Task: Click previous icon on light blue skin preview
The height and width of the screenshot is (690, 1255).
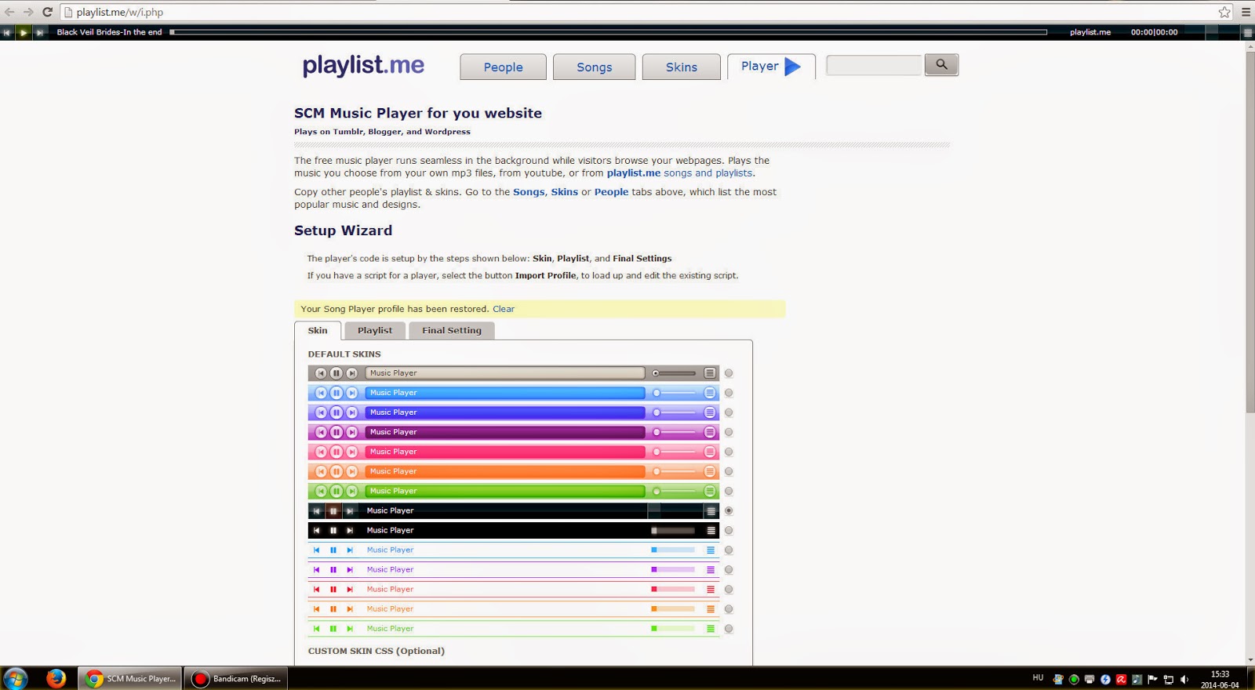Action: click(321, 393)
